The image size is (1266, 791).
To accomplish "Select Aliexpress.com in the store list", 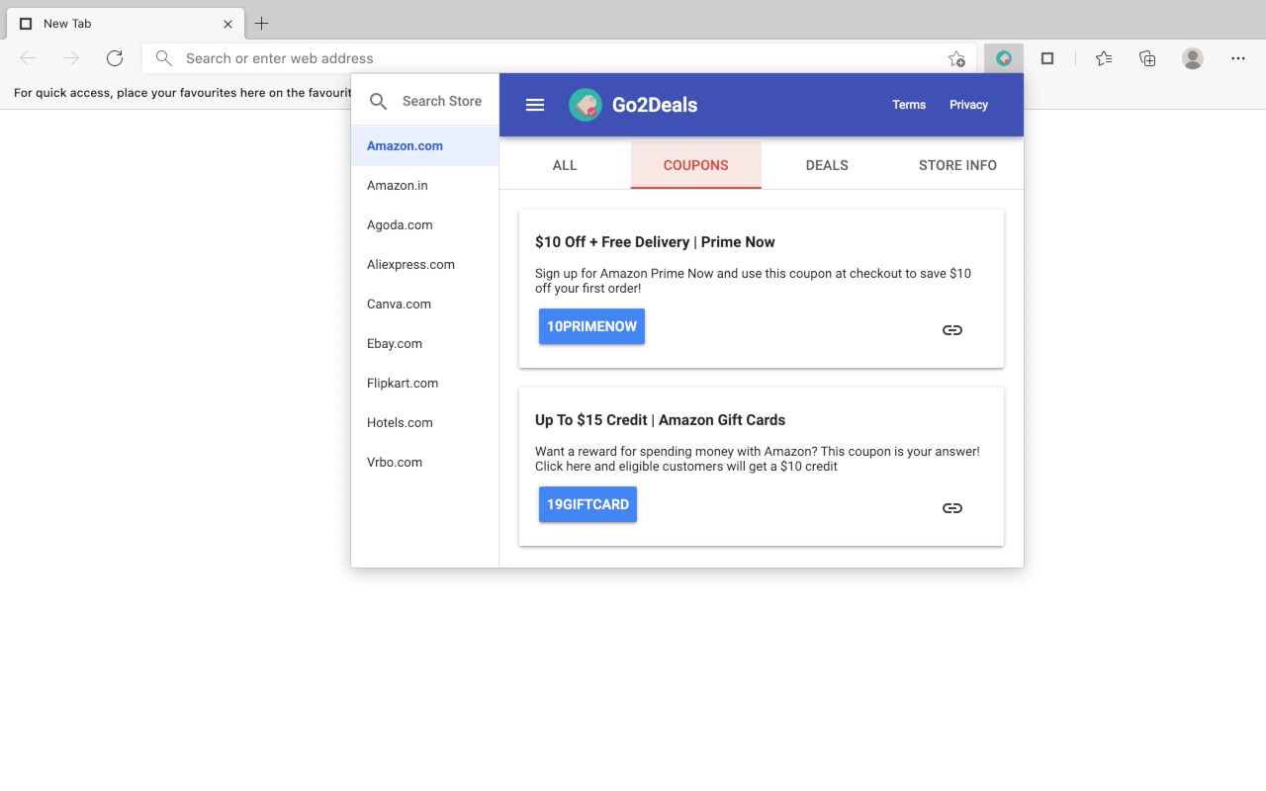I will pos(425,264).
